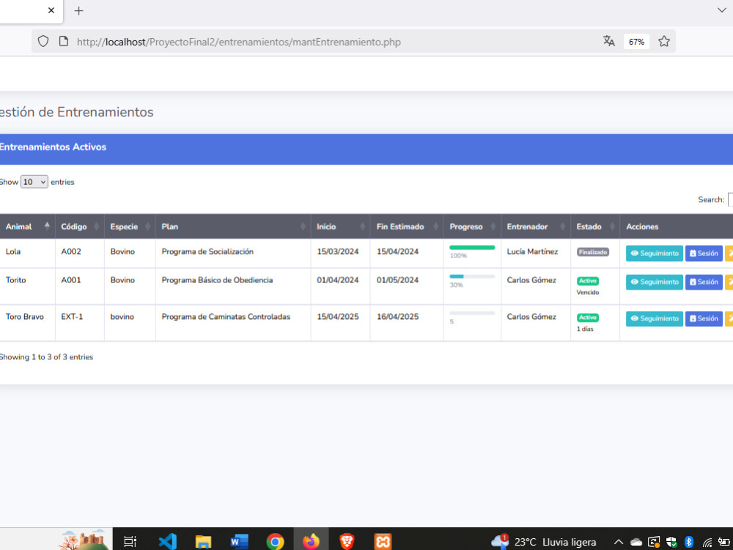Sort table by Especie column

click(130, 227)
